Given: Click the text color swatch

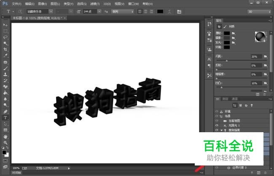Looking at the screenshot, I should 160,11.
